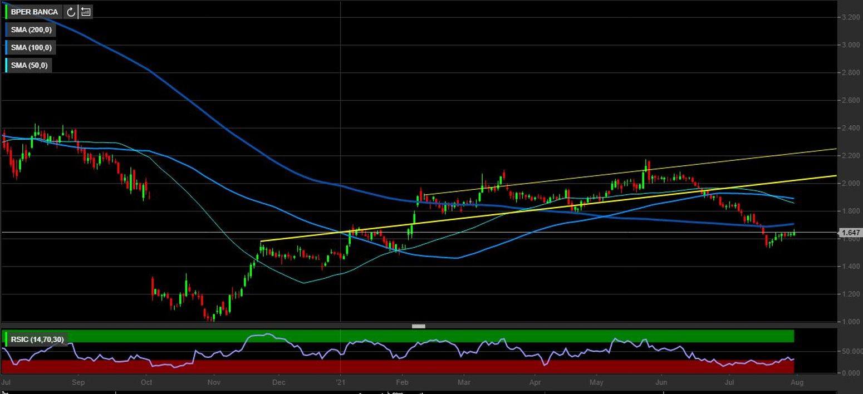Click the 2.000 price axis label

(851, 184)
